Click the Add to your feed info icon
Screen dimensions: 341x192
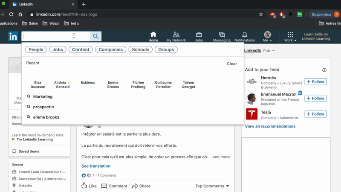[324, 70]
